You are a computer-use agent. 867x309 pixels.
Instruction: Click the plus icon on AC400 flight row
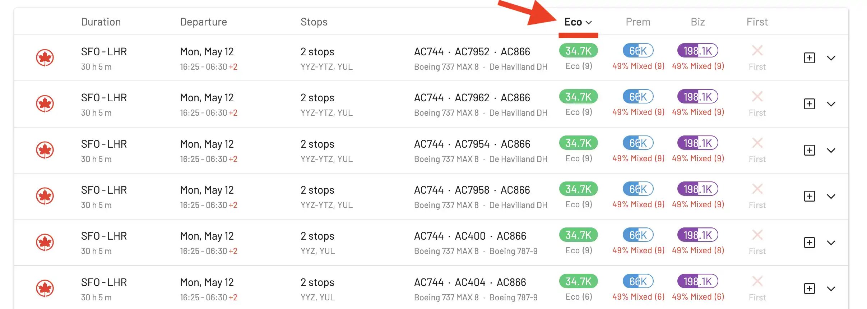[x=809, y=243]
